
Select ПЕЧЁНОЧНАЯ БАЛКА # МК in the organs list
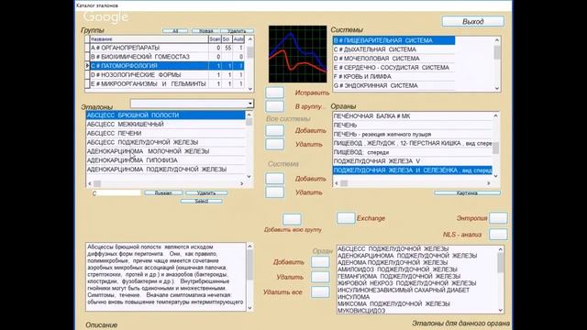412,116
